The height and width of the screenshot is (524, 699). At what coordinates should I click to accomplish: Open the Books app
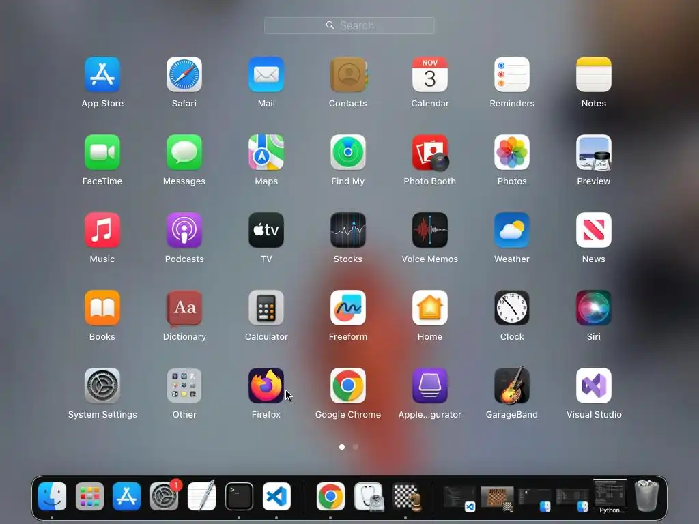coord(102,308)
